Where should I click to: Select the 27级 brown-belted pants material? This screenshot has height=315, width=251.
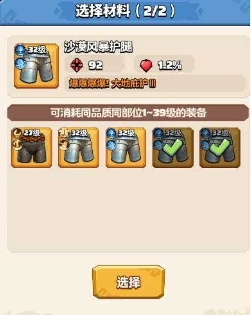(32, 147)
